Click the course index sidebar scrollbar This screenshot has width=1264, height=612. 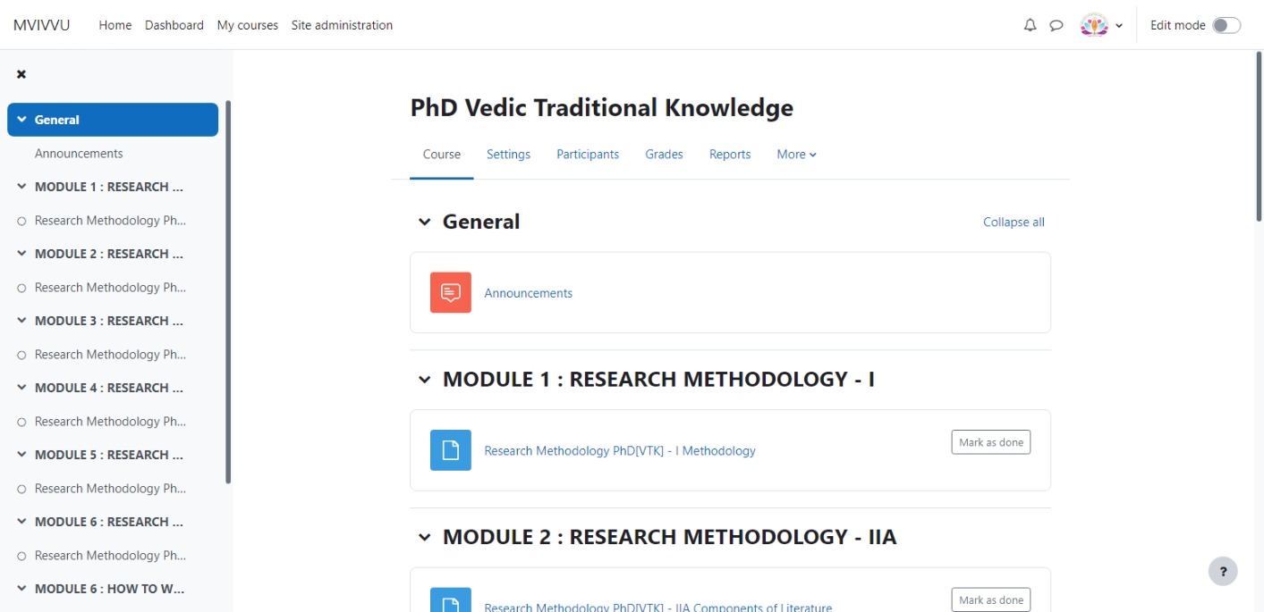(x=228, y=292)
